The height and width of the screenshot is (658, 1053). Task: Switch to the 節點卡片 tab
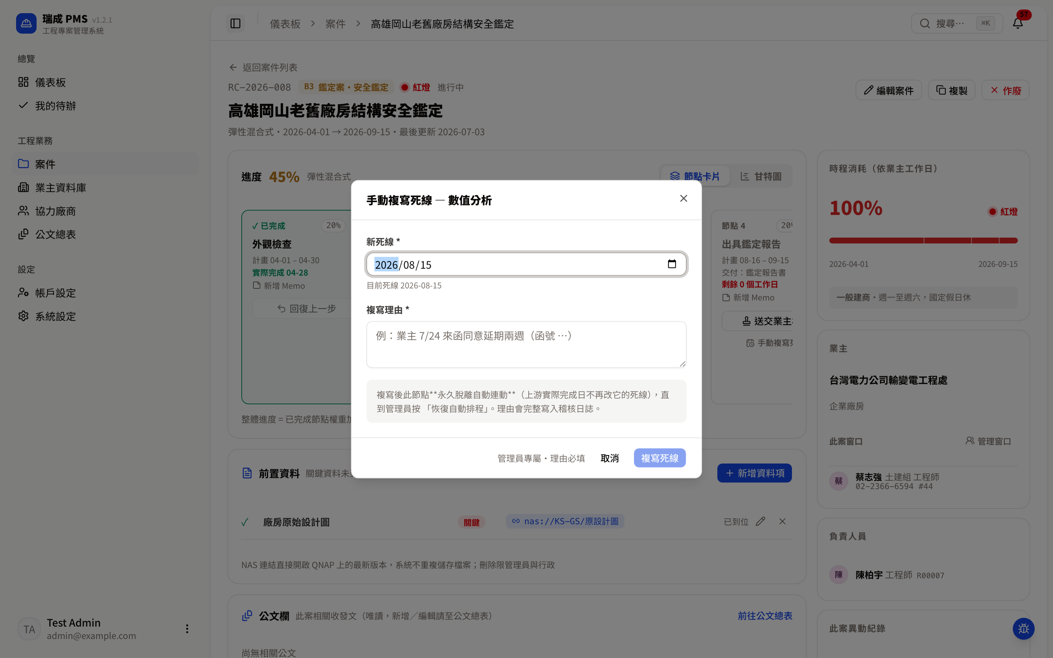(x=695, y=176)
